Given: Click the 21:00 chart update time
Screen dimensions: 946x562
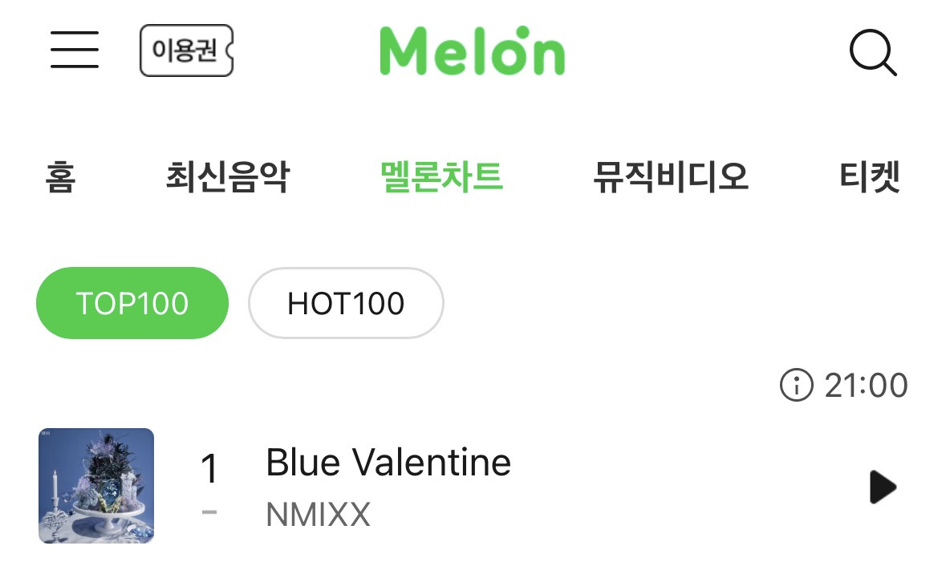Looking at the screenshot, I should pyautogui.click(x=866, y=386).
